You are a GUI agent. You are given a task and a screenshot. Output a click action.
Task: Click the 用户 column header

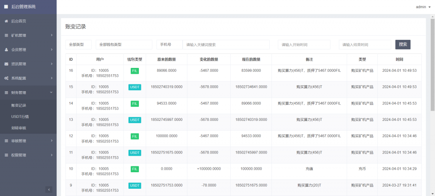tap(100, 59)
